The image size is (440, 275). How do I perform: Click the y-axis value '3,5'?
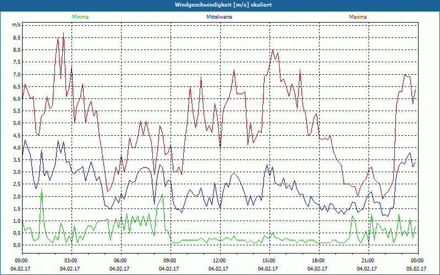coord(17,159)
